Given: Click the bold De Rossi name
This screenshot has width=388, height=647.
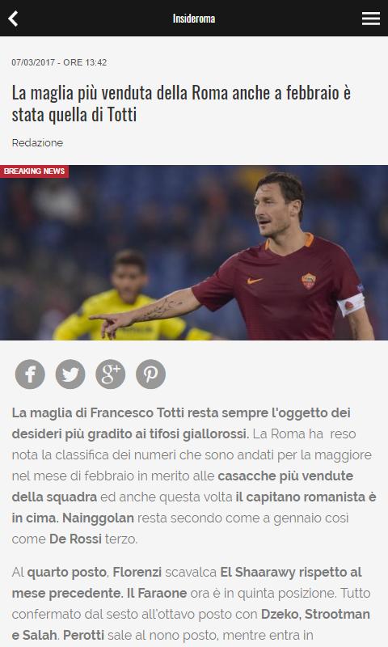Looking at the screenshot, I should [x=75, y=539].
